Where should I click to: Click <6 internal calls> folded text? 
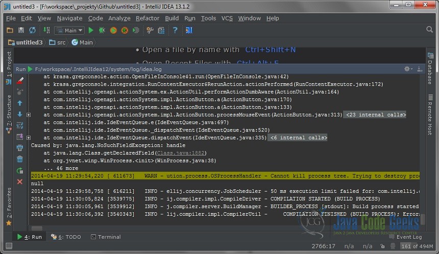[x=298, y=138]
